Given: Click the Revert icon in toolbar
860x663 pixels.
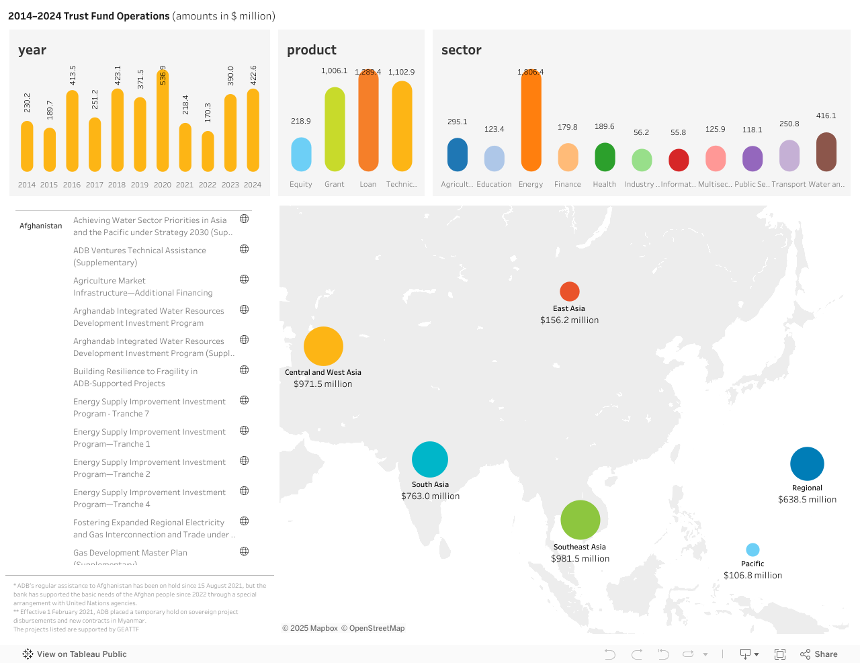Looking at the screenshot, I should click(663, 654).
